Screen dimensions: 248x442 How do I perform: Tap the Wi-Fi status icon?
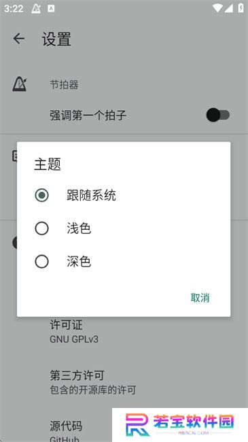point(217,8)
